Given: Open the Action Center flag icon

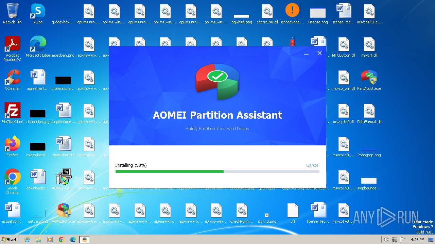Looking at the screenshot, I should [x=403, y=240].
